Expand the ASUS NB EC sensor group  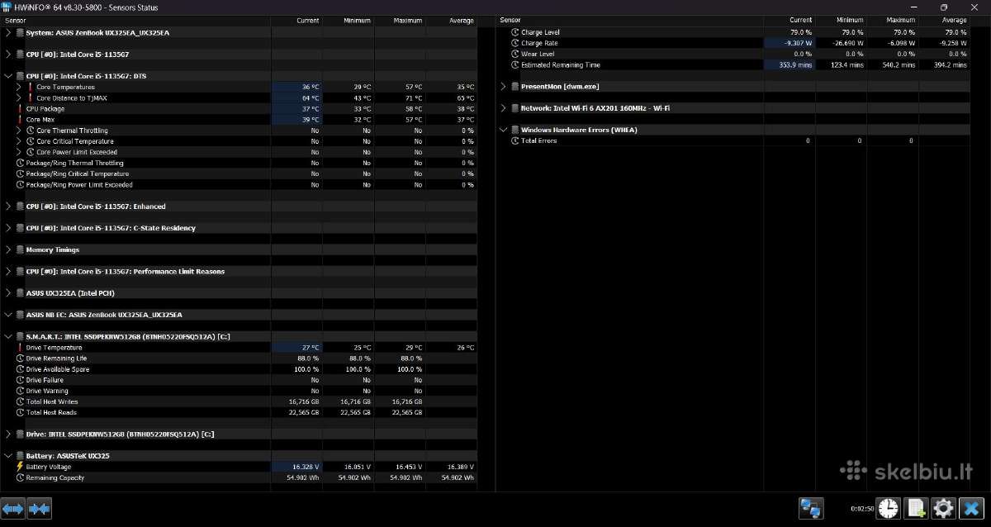(x=8, y=315)
